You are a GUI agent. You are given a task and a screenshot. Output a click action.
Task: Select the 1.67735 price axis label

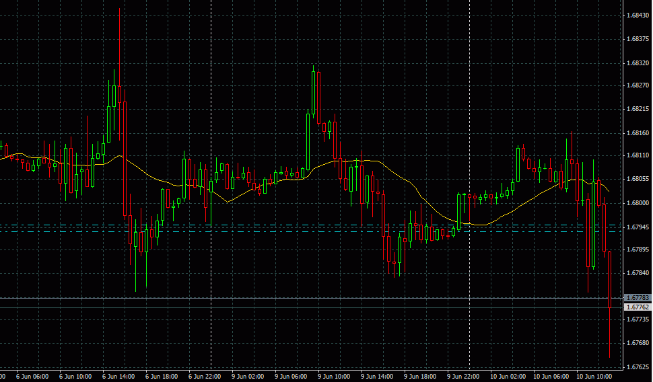coord(638,319)
